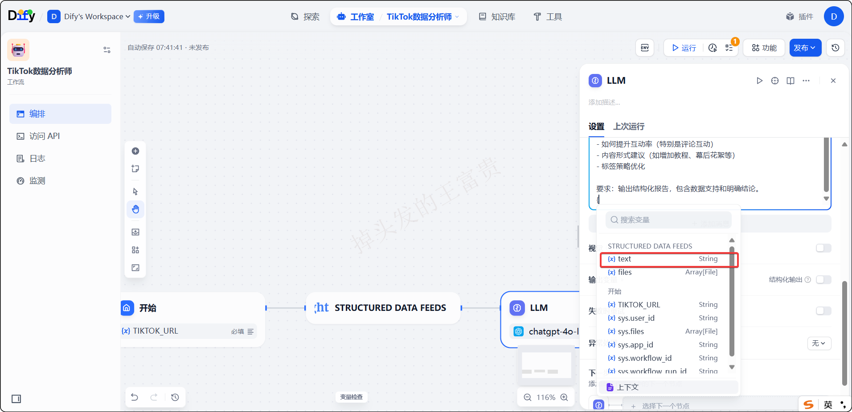
Task: Open the LLM help book icon
Action: click(x=791, y=81)
